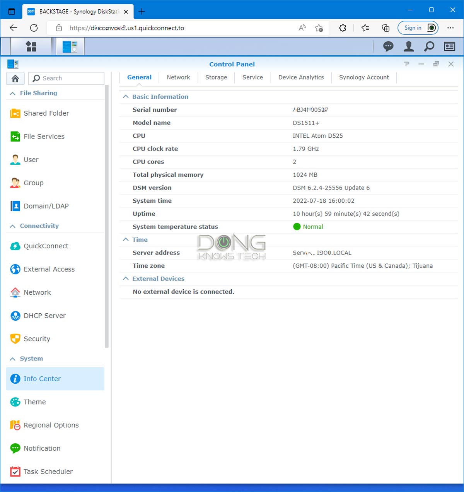This screenshot has height=492, width=464.
Task: Select Info Center in sidebar
Action: tap(55, 379)
